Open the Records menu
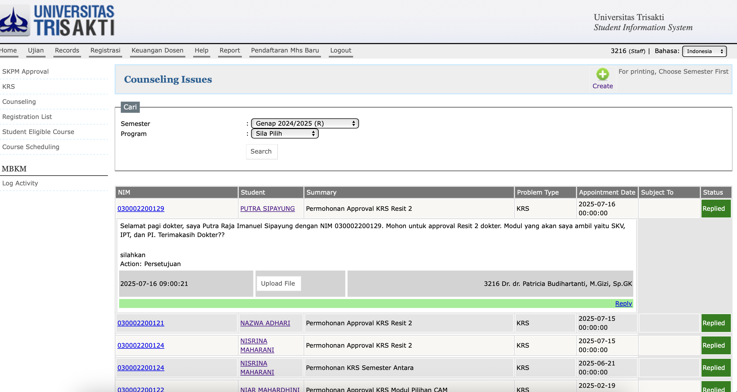 coord(67,50)
